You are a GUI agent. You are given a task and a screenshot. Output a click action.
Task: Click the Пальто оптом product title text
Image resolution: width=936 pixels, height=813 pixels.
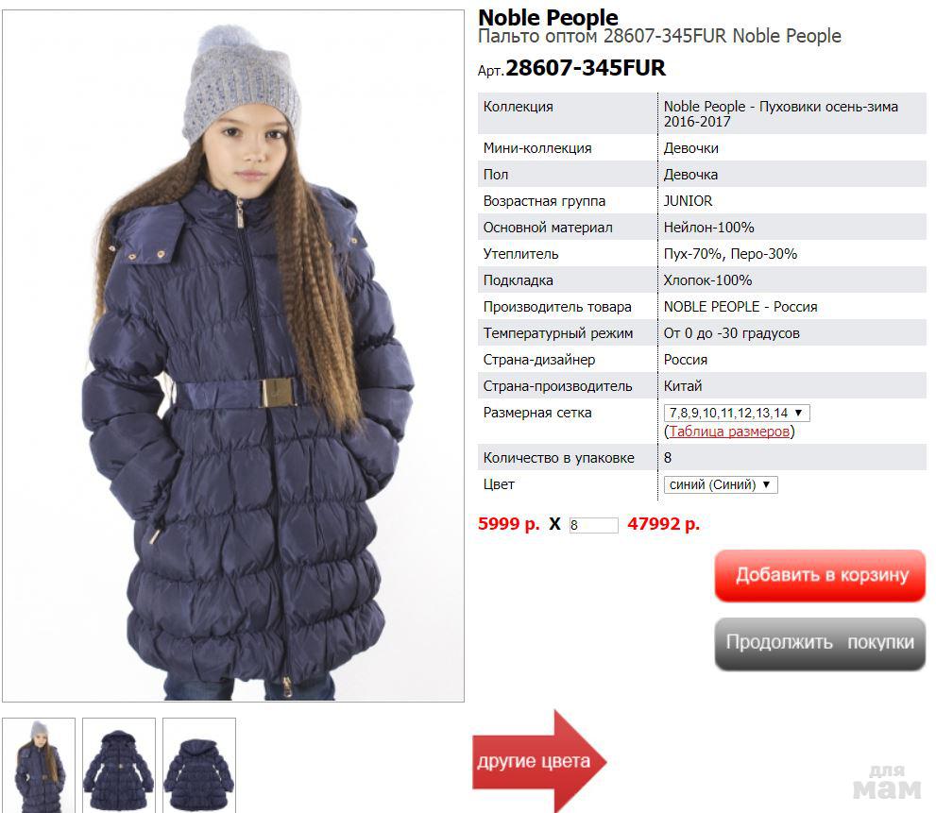(659, 36)
